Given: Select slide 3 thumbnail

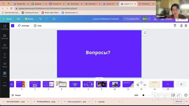Looking at the screenshot, I should (22, 84).
